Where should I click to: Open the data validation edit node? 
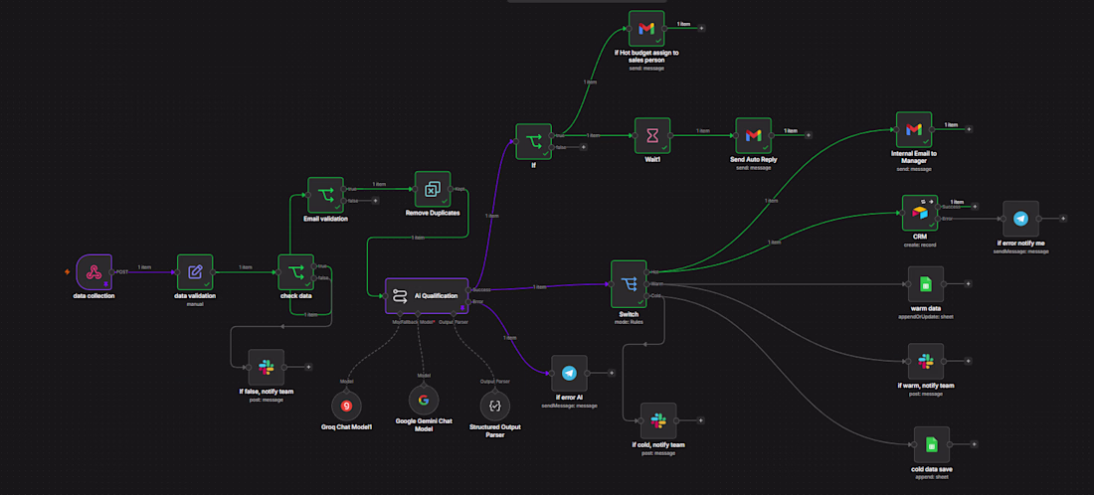coord(195,272)
